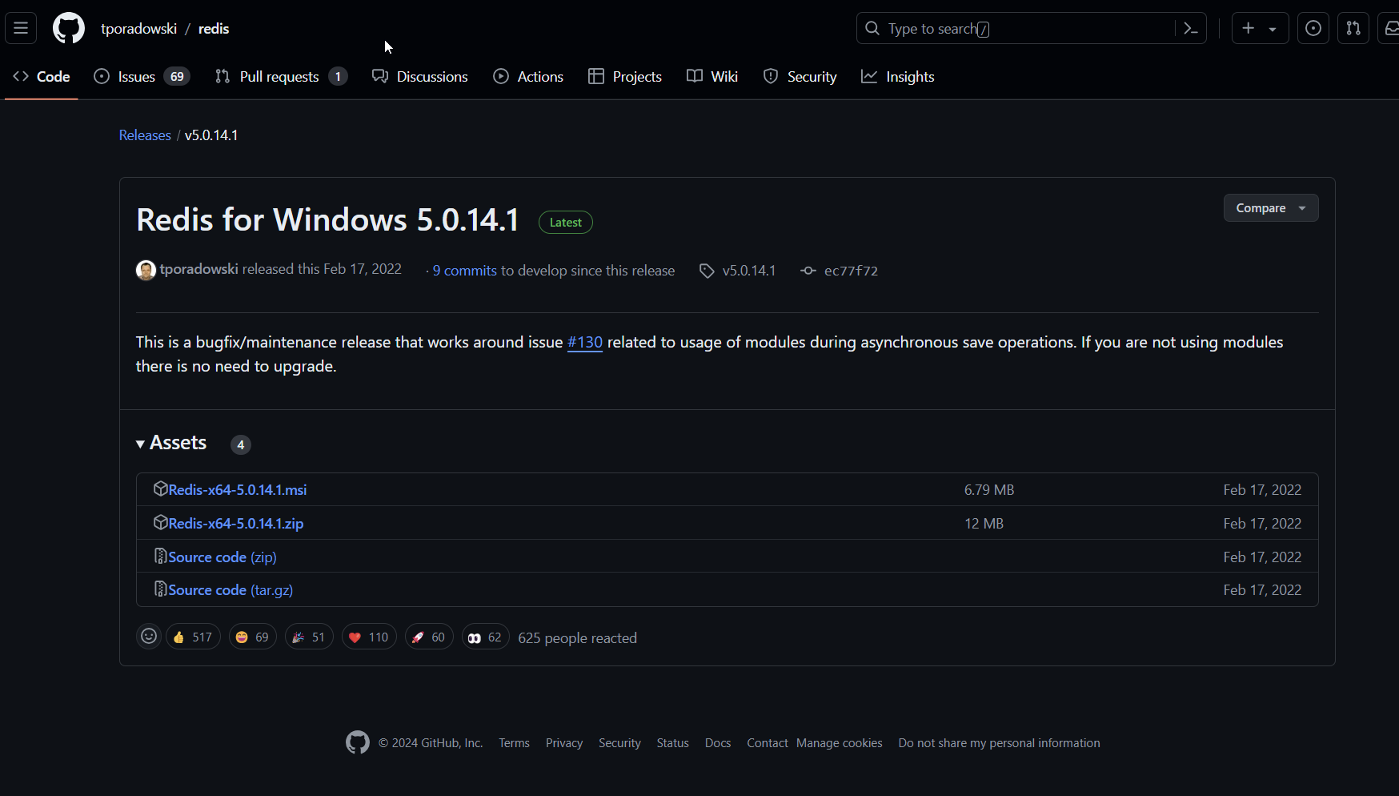Open the tporadowski author profile link
Image resolution: width=1399 pixels, height=796 pixels.
coord(199,269)
